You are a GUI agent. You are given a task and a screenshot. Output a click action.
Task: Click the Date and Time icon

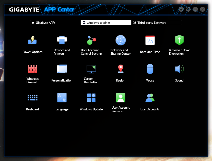pyautogui.click(x=150, y=40)
